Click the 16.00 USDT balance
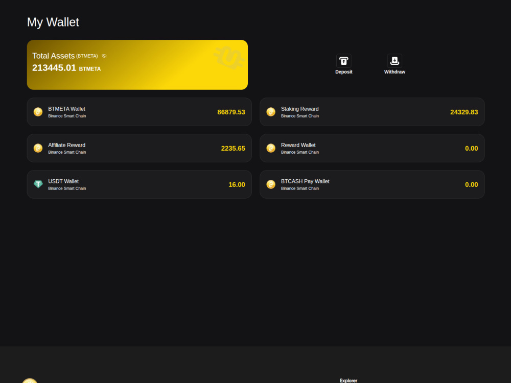This screenshot has width=511, height=383. [237, 184]
